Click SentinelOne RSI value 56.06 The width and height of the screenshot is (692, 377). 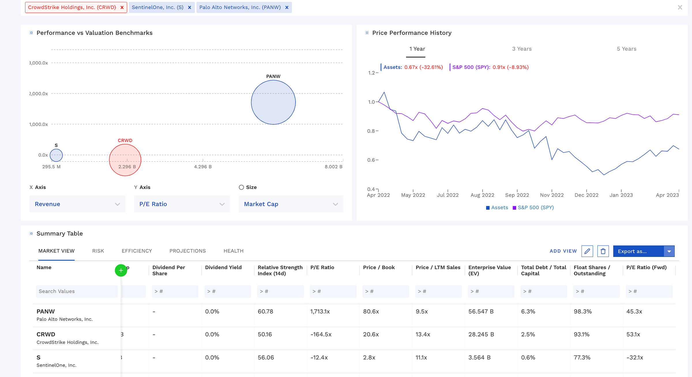[266, 358]
